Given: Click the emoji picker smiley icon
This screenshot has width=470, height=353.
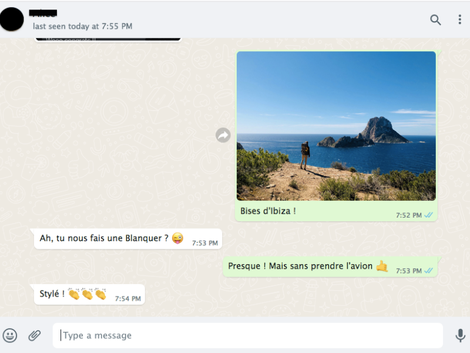Looking at the screenshot, I should [x=10, y=335].
